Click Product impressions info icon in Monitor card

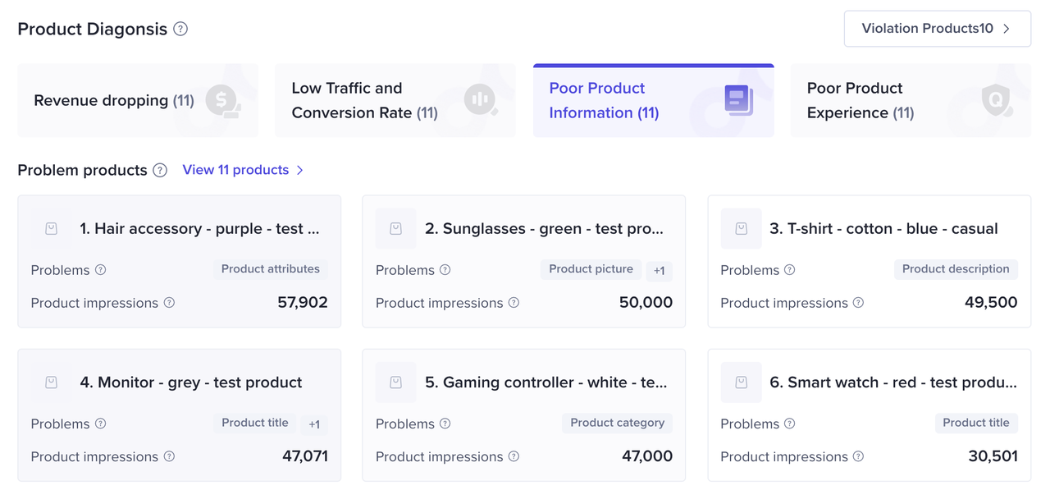[169, 456]
